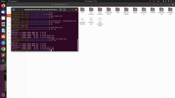175x98 pixels.
Task: Click the microphone indicator in top bar
Action: 168,1
